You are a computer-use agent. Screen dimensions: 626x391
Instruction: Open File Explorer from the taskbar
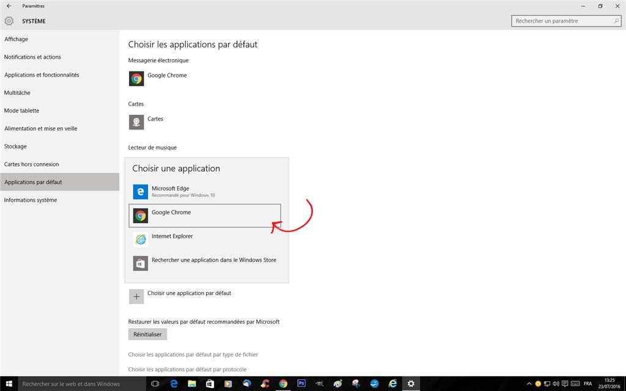[x=192, y=384]
